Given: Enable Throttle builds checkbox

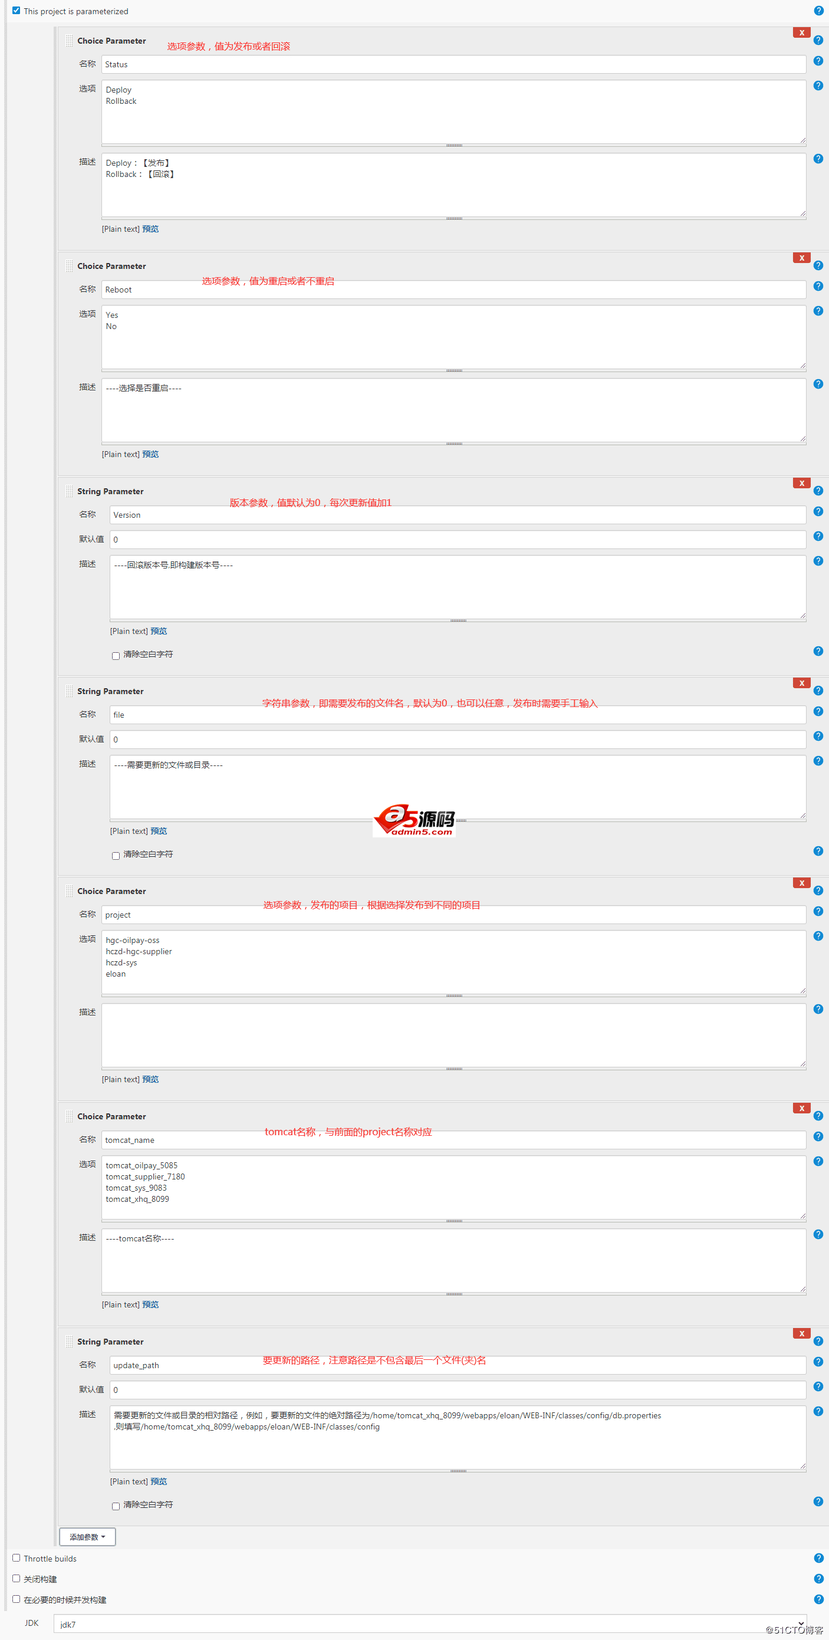Looking at the screenshot, I should [x=16, y=1558].
